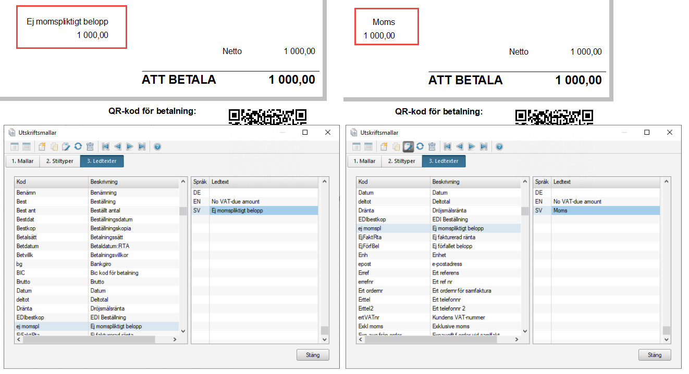Click the Stäng button in the left window

pyautogui.click(x=313, y=355)
